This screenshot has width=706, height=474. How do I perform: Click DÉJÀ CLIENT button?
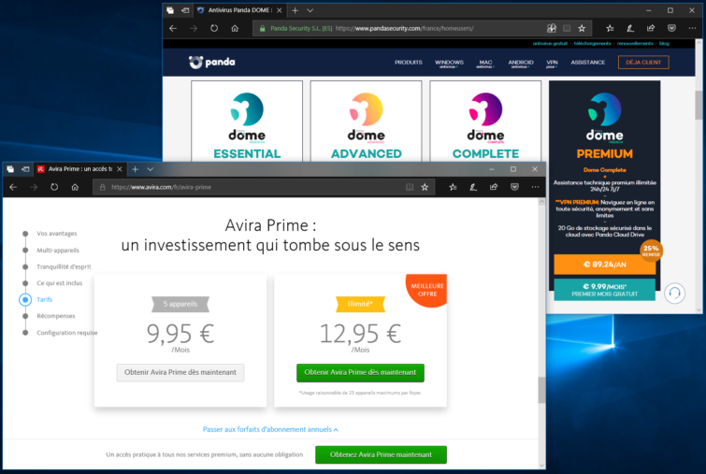[643, 62]
